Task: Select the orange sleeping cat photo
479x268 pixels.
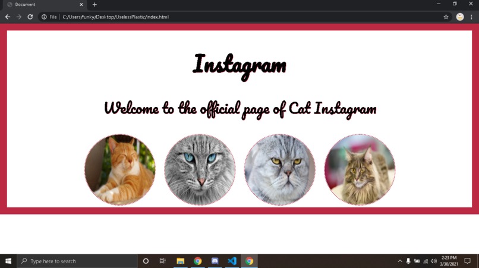Action: [120, 169]
